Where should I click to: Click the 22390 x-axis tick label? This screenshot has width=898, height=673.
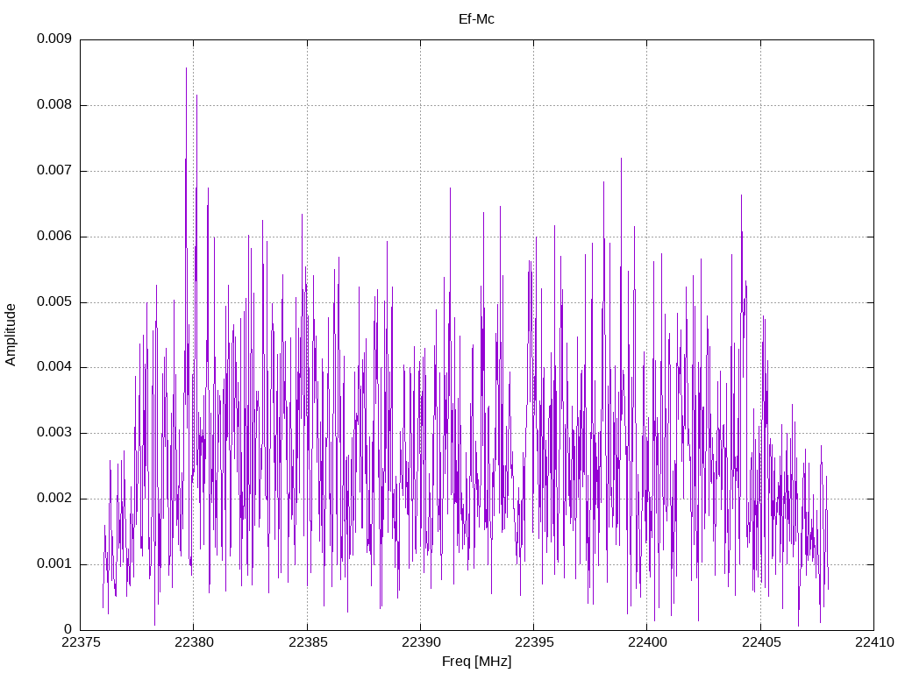[x=420, y=642]
